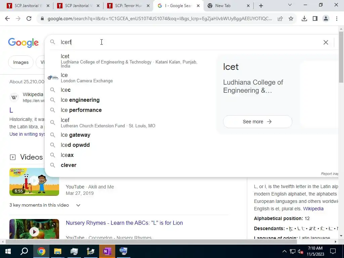344x258 pixels.
Task: Open the tab search chevron
Action: (x=290, y=5)
